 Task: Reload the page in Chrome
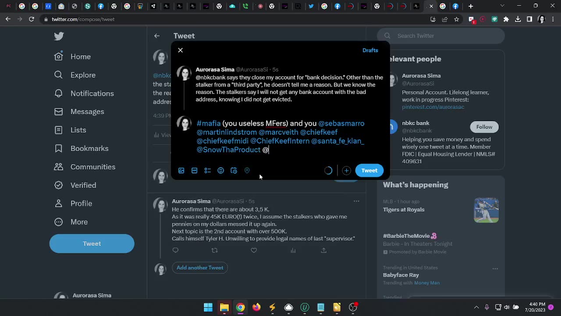(32, 19)
